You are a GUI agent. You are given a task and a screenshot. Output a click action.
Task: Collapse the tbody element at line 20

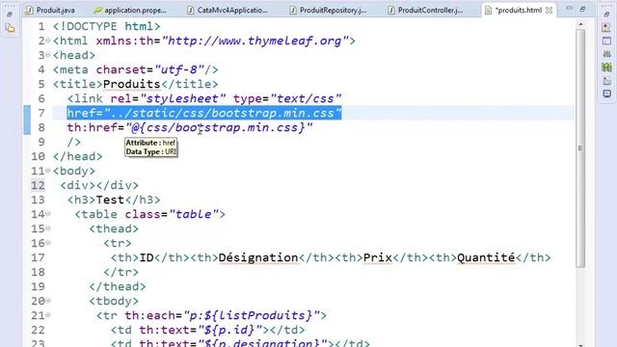click(48, 301)
